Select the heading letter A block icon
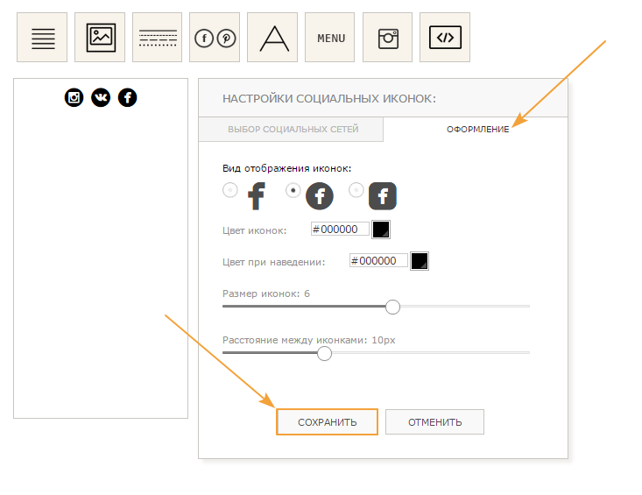The width and height of the screenshot is (642, 495). 272,38
